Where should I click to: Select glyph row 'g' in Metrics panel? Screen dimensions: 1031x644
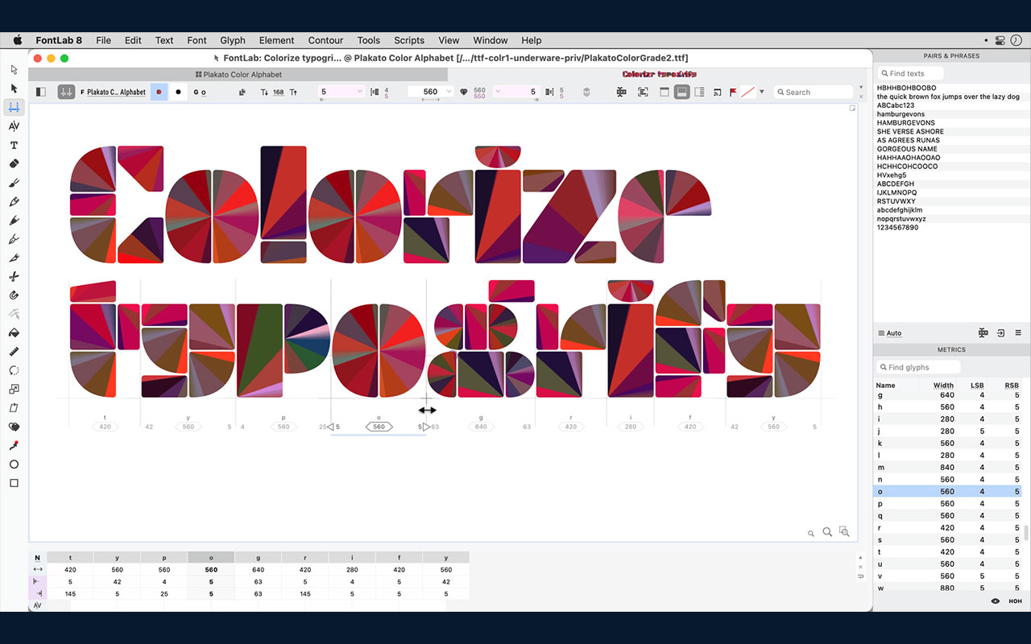[948, 394]
